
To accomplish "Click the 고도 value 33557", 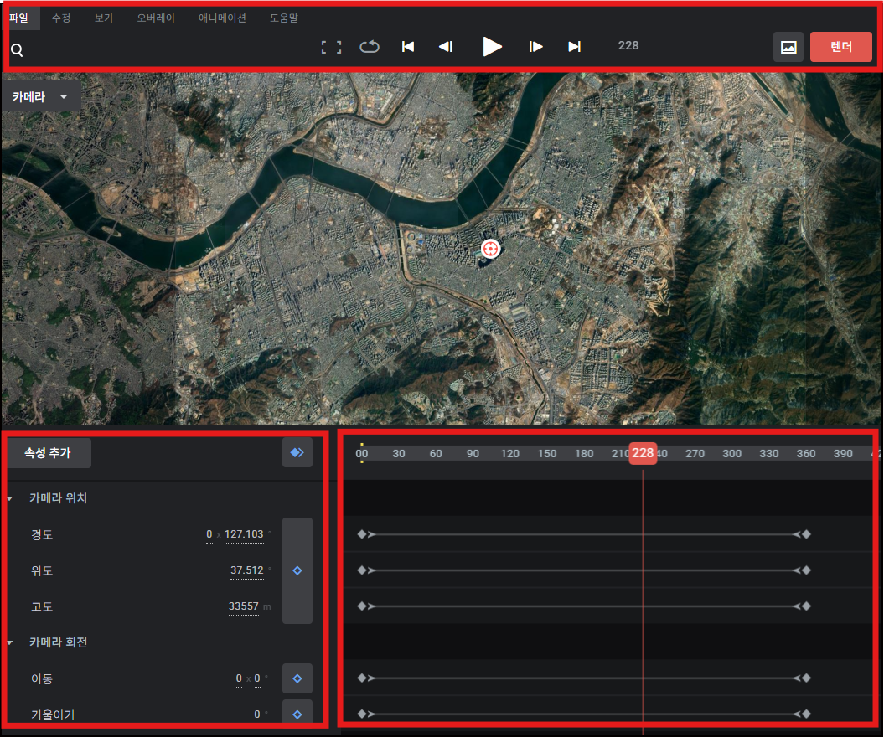I will pyautogui.click(x=244, y=606).
